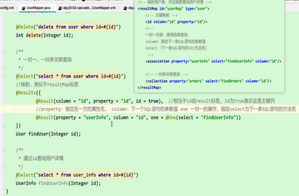299x196 pixels.
Task: Click the final closing brace of the interface
Action: point(7,191)
